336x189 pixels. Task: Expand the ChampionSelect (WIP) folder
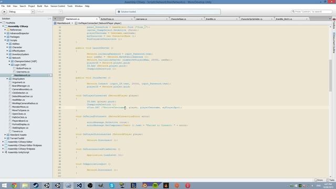[9, 61]
